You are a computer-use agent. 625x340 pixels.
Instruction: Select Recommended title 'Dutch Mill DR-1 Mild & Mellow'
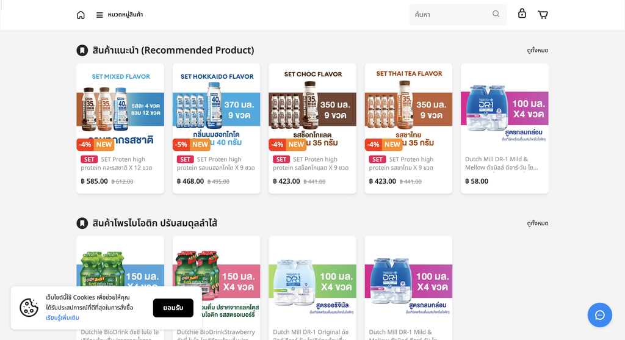(502, 164)
